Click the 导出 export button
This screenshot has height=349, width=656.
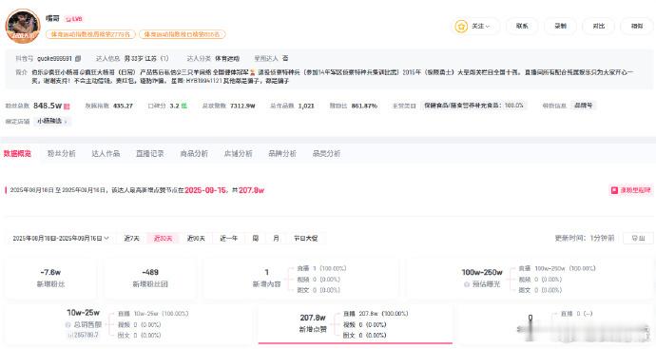click(638, 238)
